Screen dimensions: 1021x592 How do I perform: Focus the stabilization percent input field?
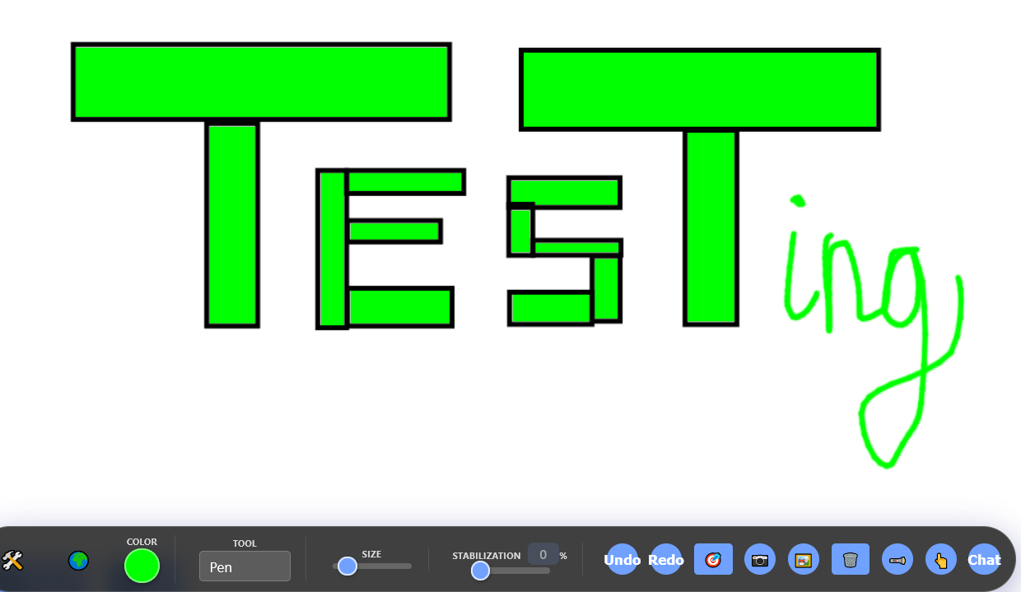coord(543,555)
